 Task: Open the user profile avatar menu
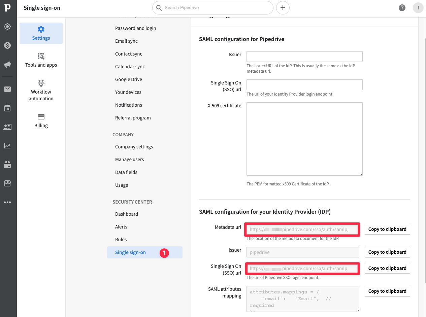coord(418,8)
